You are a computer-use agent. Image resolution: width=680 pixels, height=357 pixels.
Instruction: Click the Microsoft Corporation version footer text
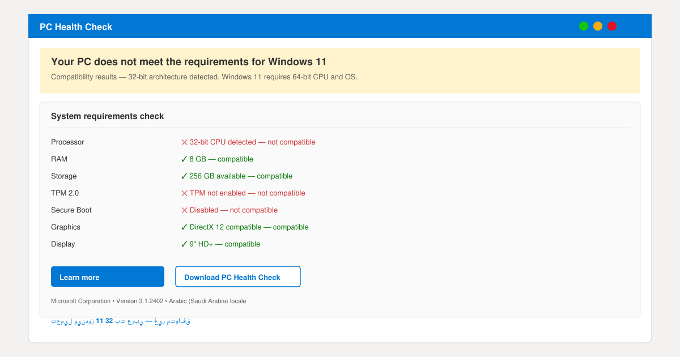click(x=148, y=301)
